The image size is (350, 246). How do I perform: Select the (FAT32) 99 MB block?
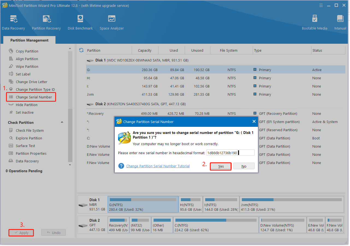tap(140, 225)
